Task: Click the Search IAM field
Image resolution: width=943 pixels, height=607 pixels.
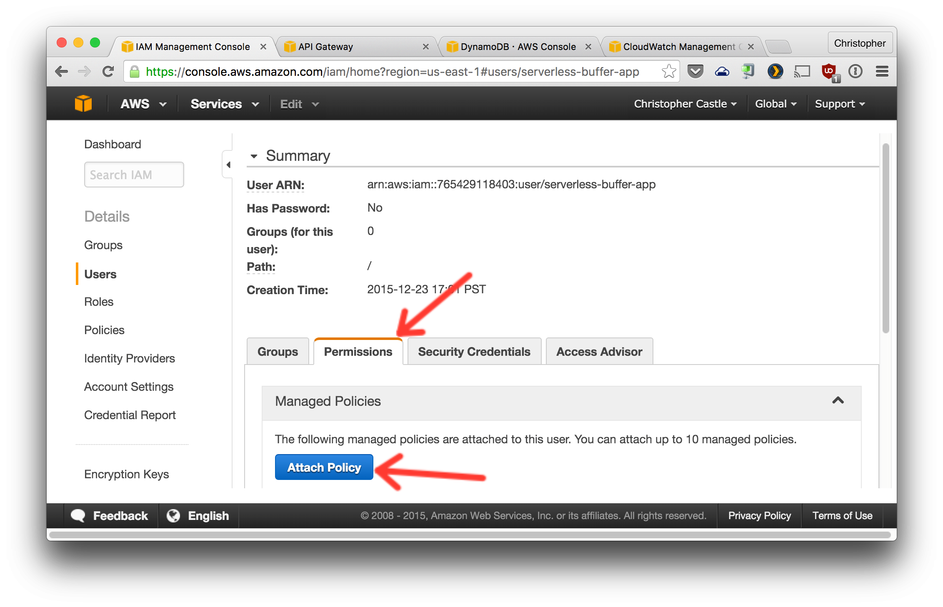Action: coord(134,175)
